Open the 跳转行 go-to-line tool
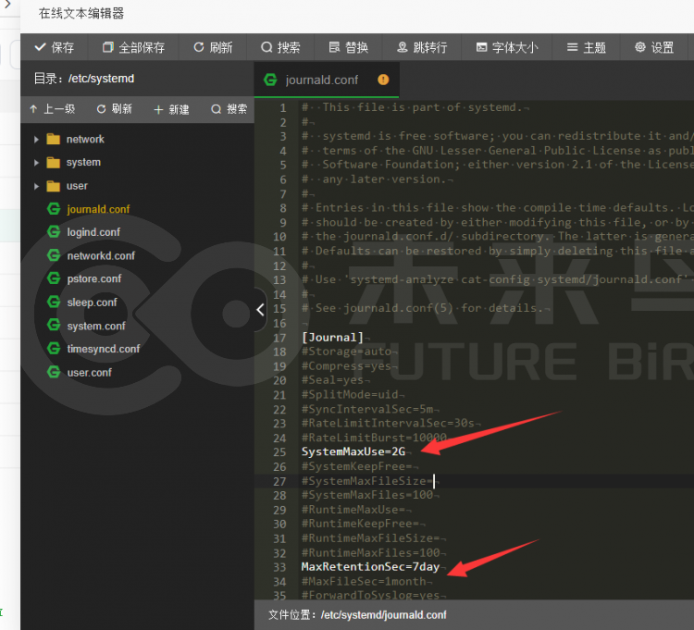Image resolution: width=694 pixels, height=630 pixels. point(422,47)
